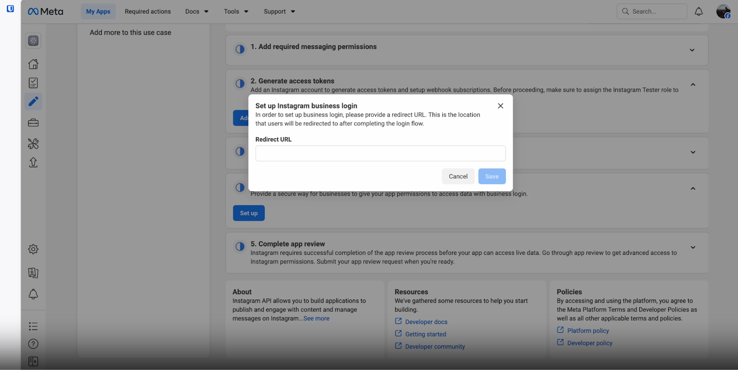Open the app roles badge icon
The height and width of the screenshot is (370, 738).
tap(33, 273)
